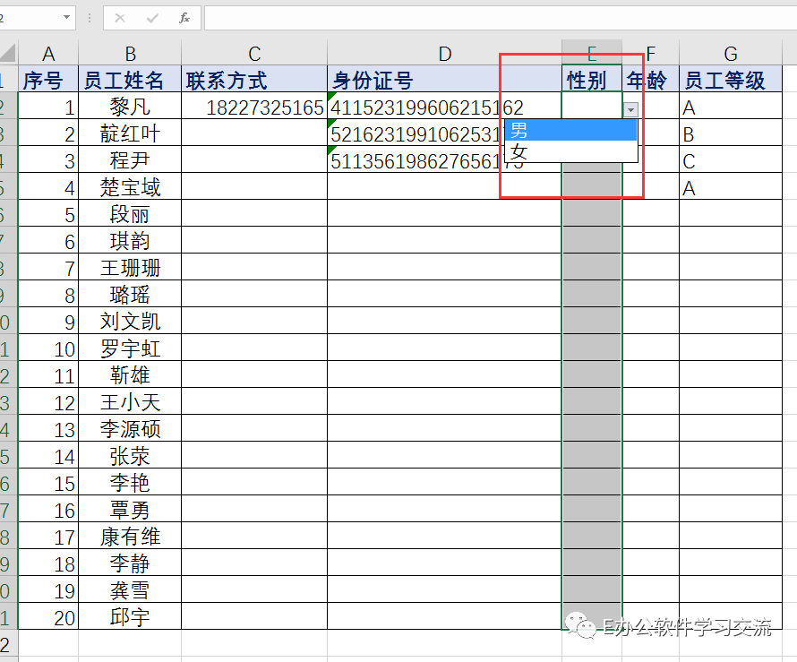This screenshot has height=662, width=797.
Task: Select the name cell 邱宇
Action: click(x=130, y=616)
